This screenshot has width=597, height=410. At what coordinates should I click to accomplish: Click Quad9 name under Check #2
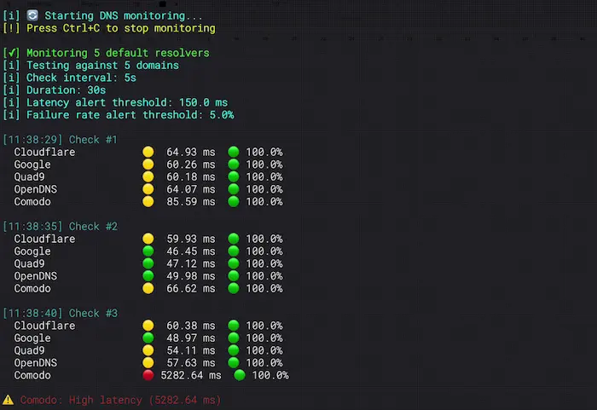tap(29, 263)
